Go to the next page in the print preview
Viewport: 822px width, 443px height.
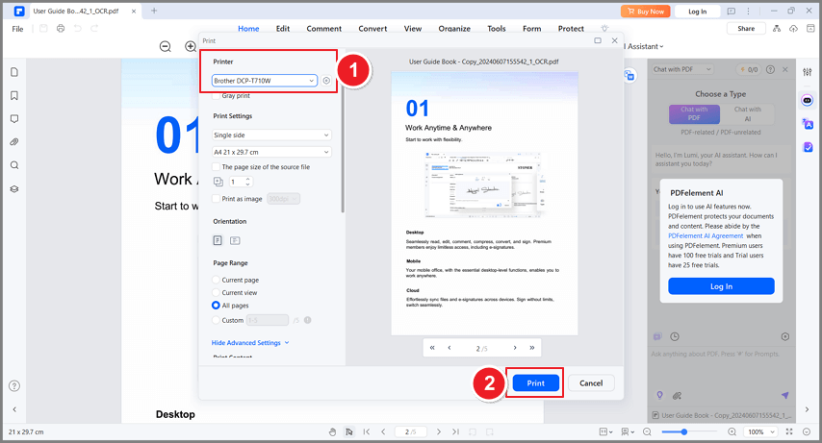[x=515, y=348]
